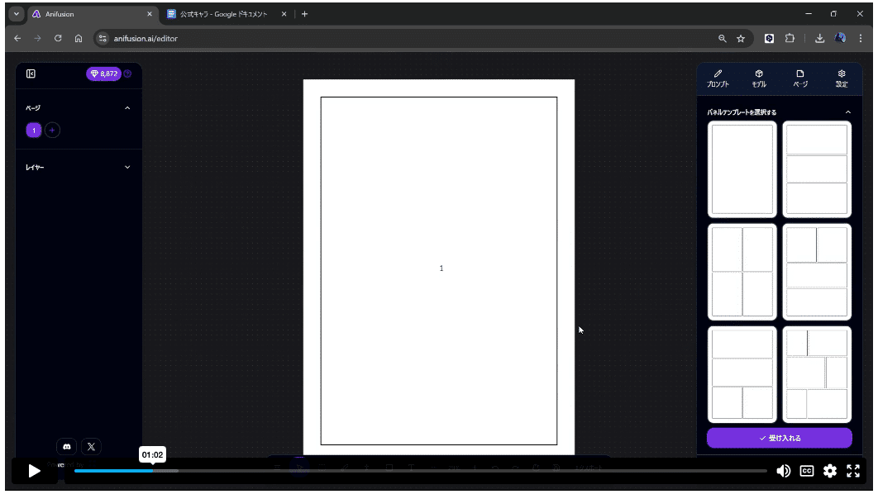878x494 pixels.
Task: Open the Discord link icon
Action: click(x=67, y=446)
